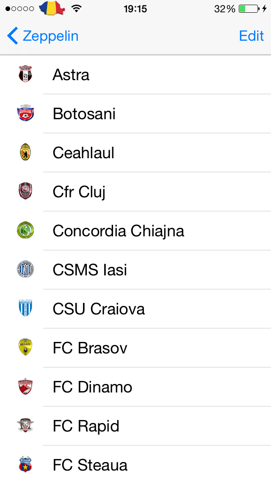Tap the CSMS Iasi blue striped logo
Viewport: 271px width, 482px height.
point(25,269)
